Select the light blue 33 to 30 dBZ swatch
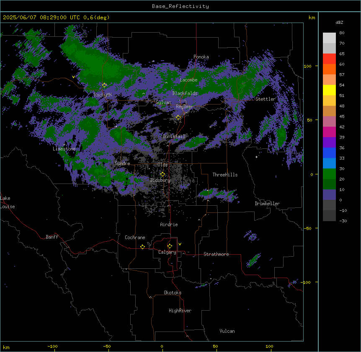The width and height of the screenshot is (361, 352). 329,163
